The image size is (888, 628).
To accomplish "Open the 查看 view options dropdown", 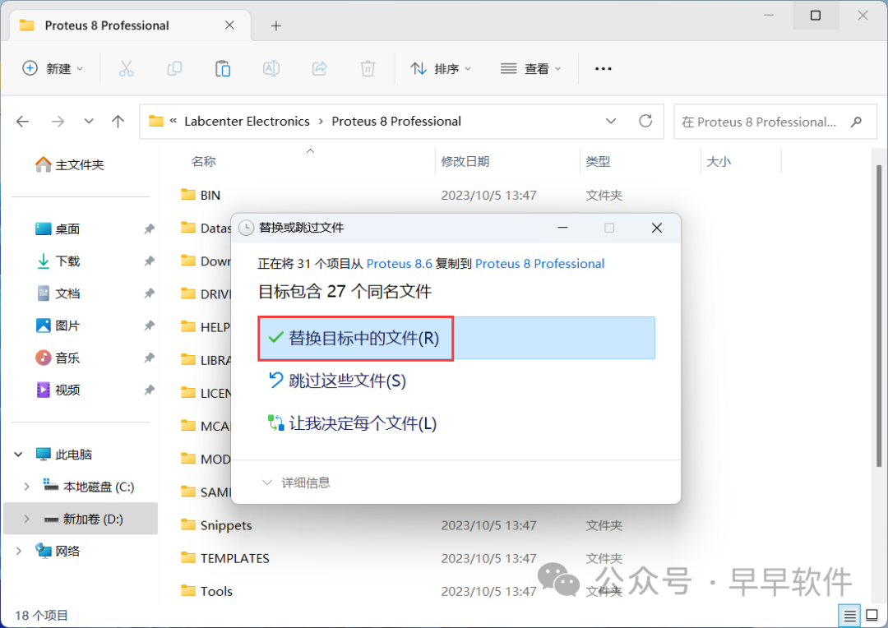I will (x=530, y=68).
